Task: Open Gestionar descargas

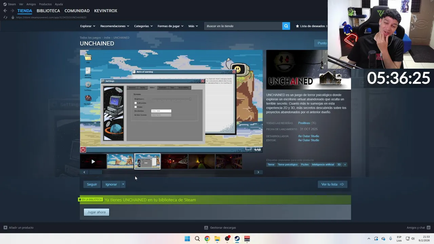Action: (x=220, y=228)
